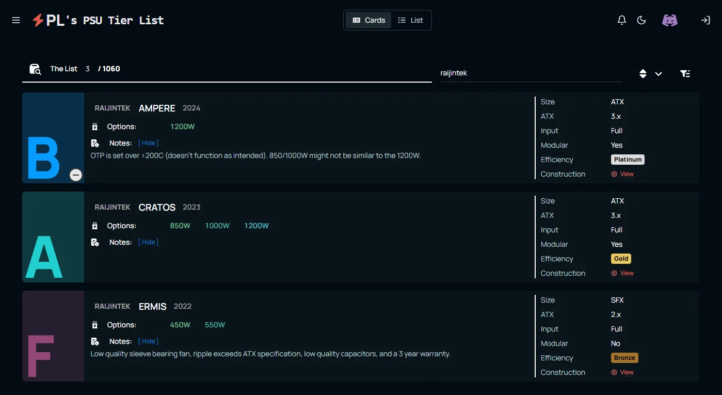The width and height of the screenshot is (722, 395).
Task: Click the Platinum efficiency badge
Action: point(628,160)
